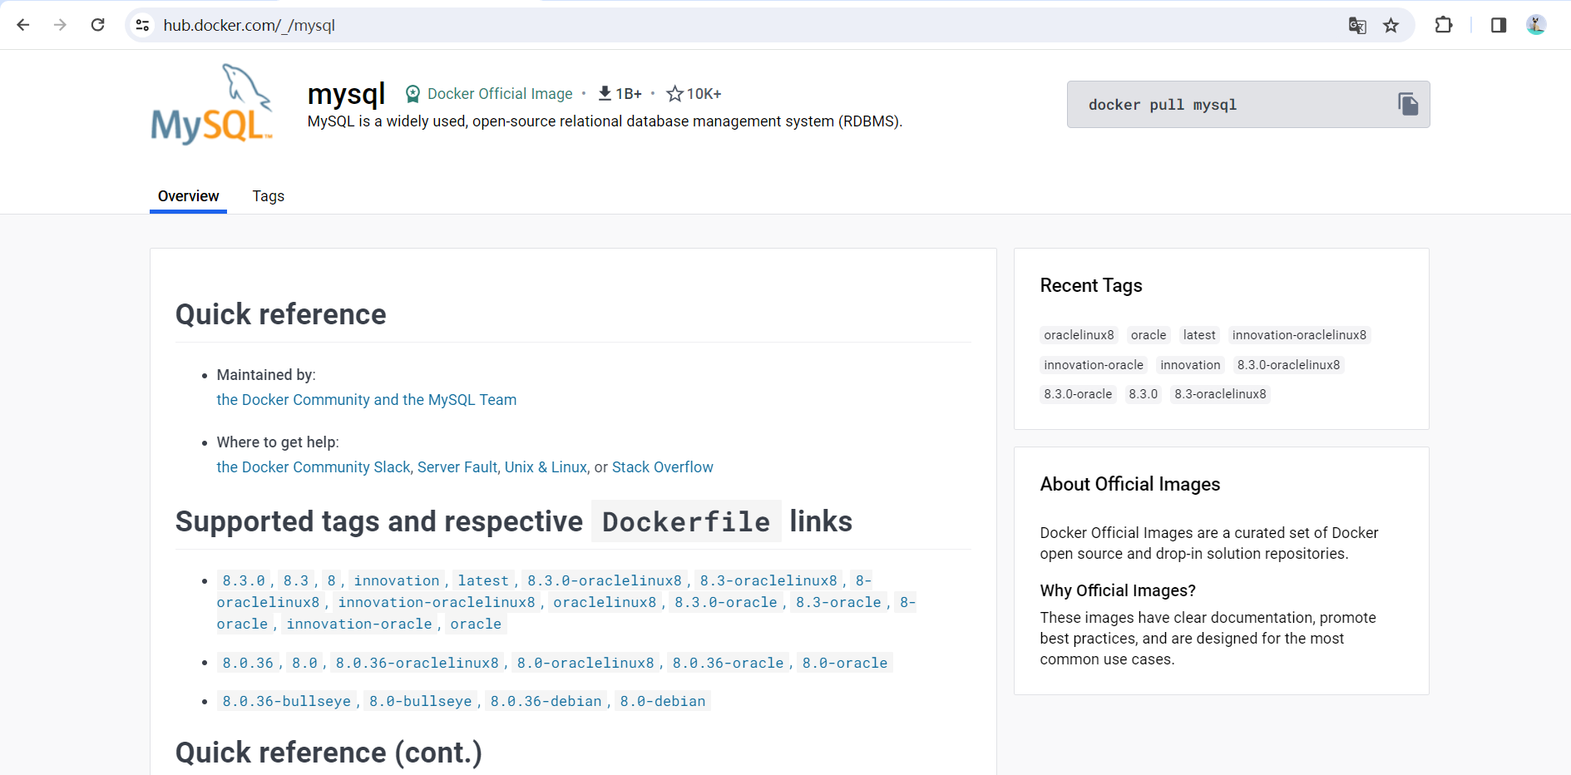This screenshot has height=775, width=1571.
Task: Select the Overview tab
Action: coord(188,196)
